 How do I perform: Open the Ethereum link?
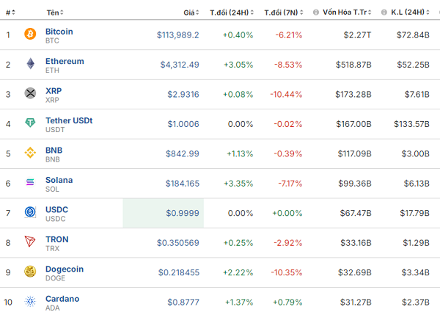pyautogui.click(x=65, y=61)
